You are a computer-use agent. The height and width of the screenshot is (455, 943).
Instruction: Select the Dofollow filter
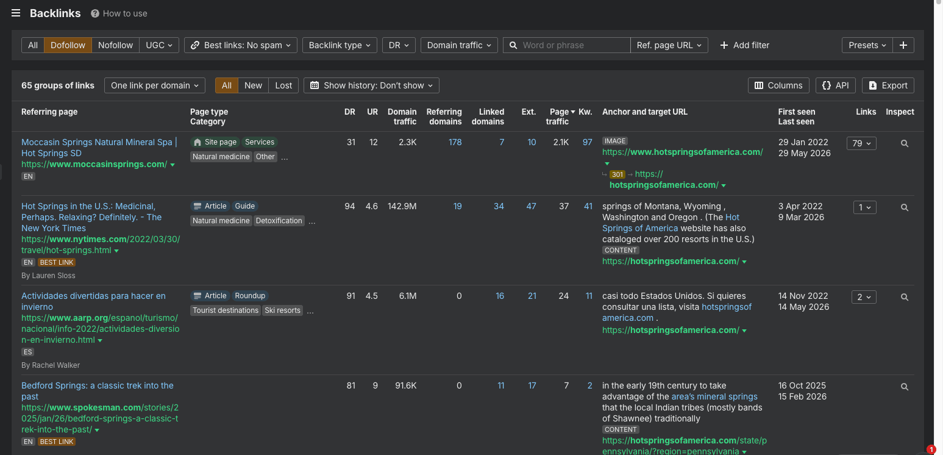coord(68,45)
